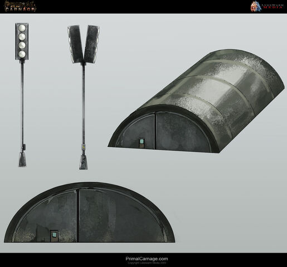Screen dimensions: 287x267
Task: Click the Lukewarm Media copyright text
Action: [x=147, y=263]
